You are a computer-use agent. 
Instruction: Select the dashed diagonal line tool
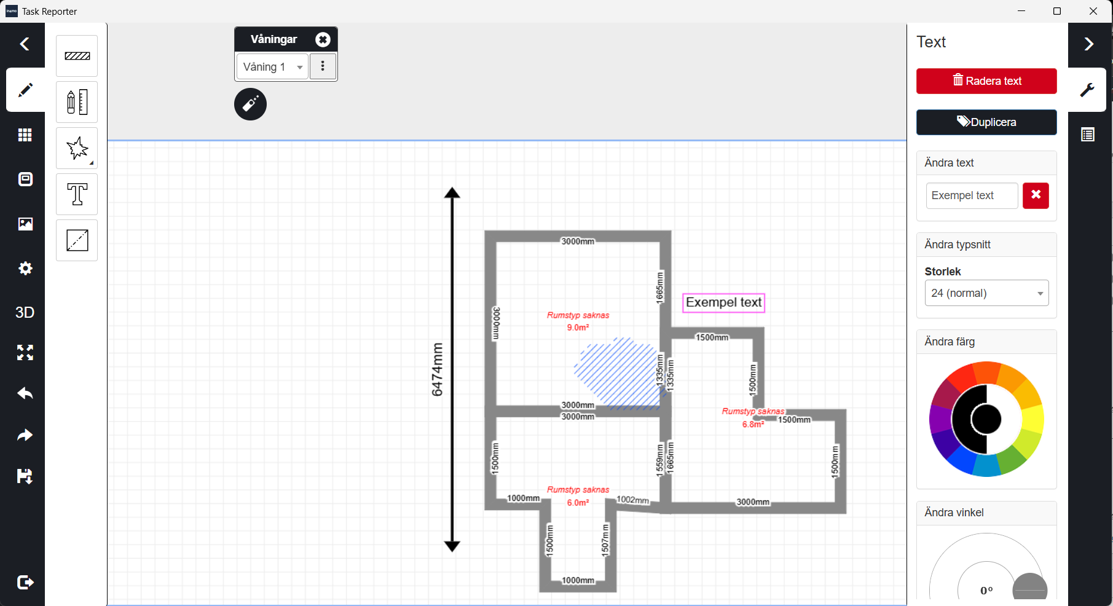(77, 240)
